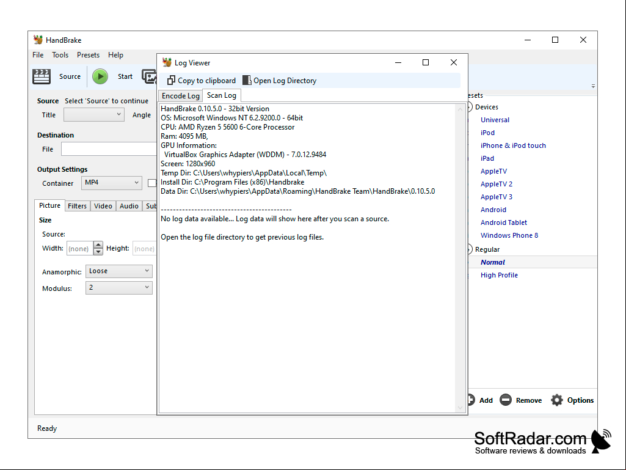Decrease Width with the down stepper
The width and height of the screenshot is (626, 470).
98,252
